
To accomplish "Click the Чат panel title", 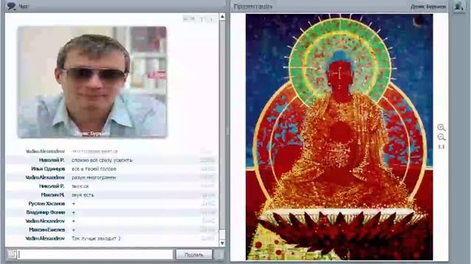I will pos(24,6).
